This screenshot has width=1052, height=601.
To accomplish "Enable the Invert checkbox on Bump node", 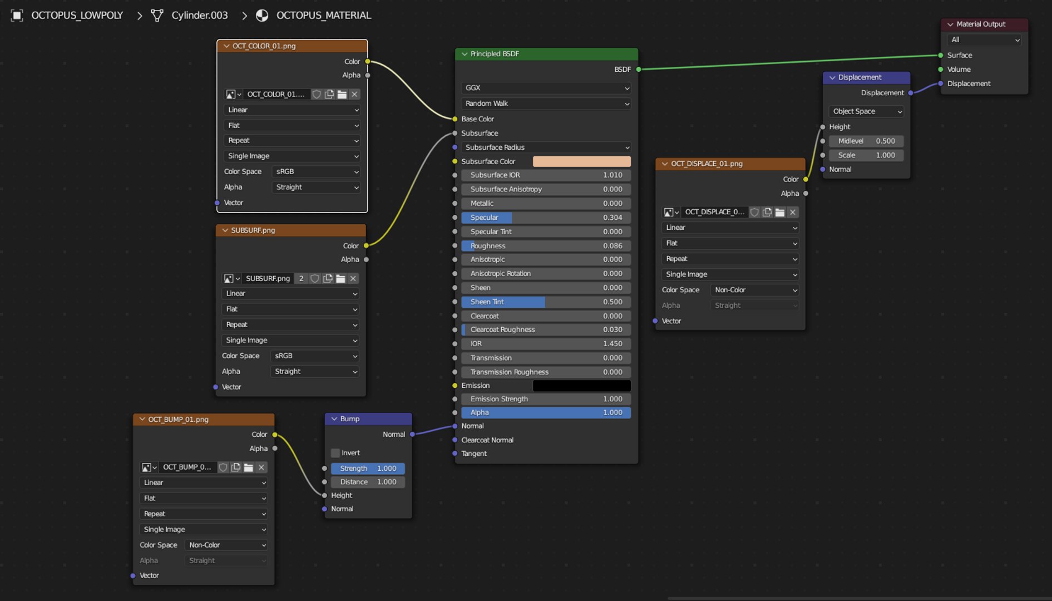I will 335,453.
